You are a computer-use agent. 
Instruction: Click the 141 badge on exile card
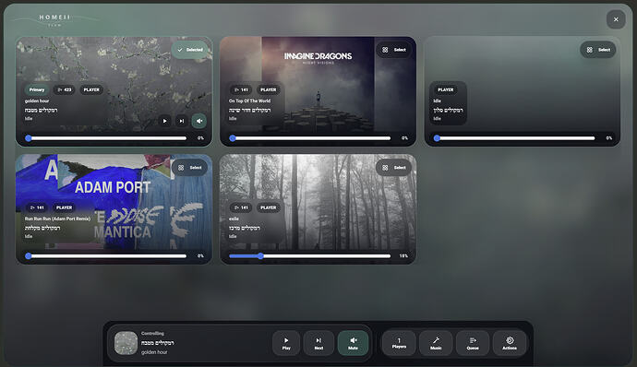click(x=241, y=207)
